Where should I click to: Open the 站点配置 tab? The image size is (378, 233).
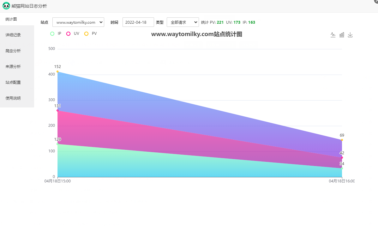pyautogui.click(x=17, y=82)
